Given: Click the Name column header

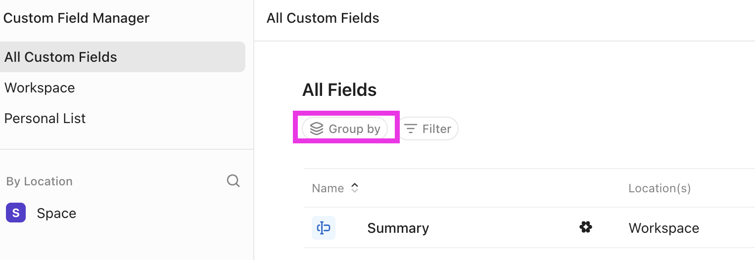Looking at the screenshot, I should point(328,188).
